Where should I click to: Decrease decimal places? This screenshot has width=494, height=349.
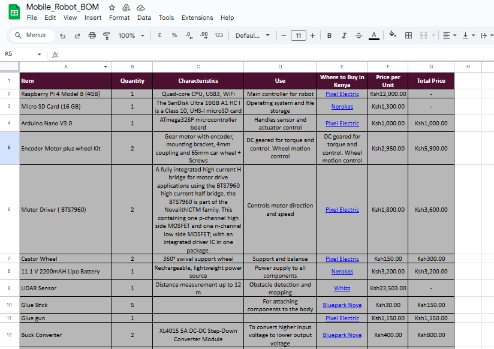pyautogui.click(x=189, y=35)
